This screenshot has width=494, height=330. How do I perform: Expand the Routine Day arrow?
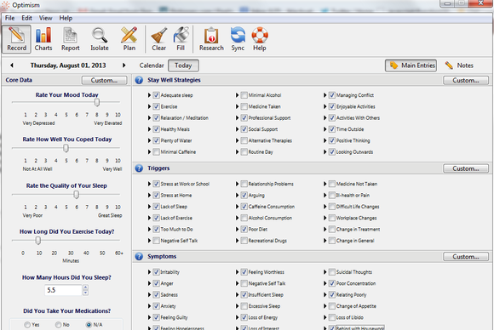pyautogui.click(x=238, y=152)
